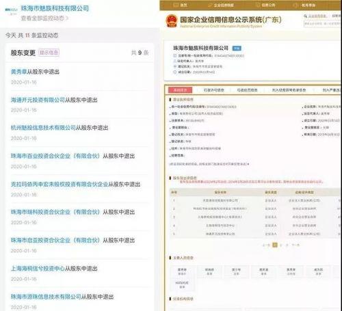The image size is (342, 311).
Task: Click the national emblem logo
Action: (172, 21)
